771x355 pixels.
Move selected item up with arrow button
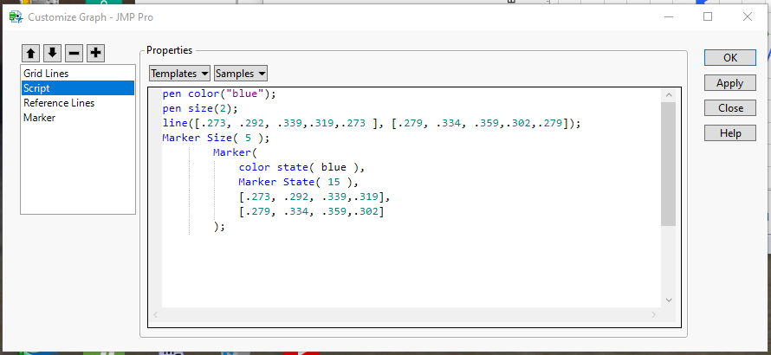[x=30, y=53]
